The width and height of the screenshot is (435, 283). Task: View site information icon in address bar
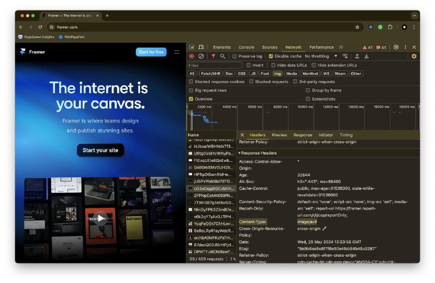pos(51,27)
